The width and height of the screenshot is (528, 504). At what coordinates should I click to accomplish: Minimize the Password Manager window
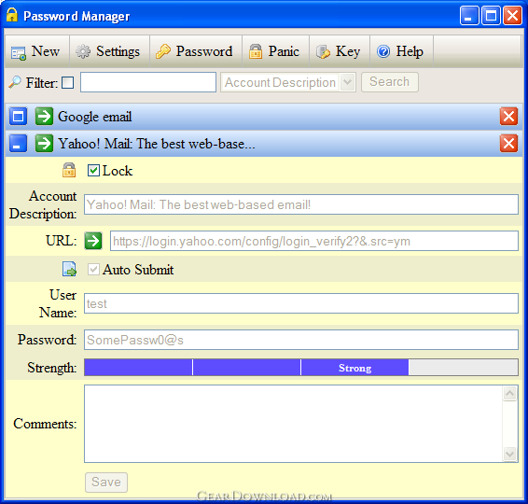469,16
